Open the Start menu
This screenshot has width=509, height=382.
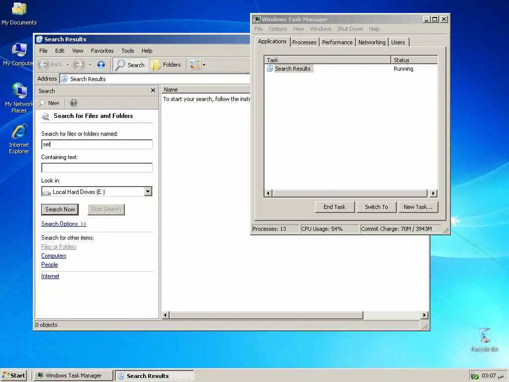tap(13, 376)
